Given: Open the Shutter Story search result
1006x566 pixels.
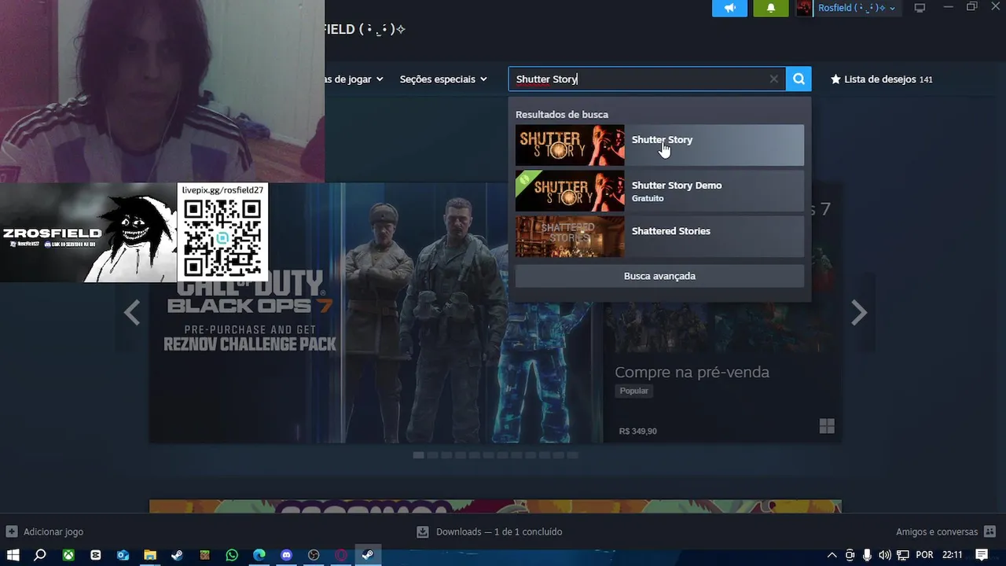Looking at the screenshot, I should click(x=659, y=145).
